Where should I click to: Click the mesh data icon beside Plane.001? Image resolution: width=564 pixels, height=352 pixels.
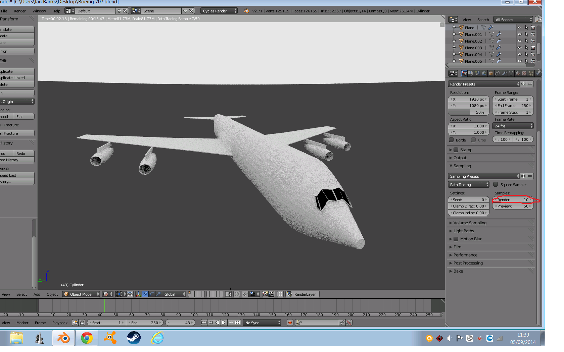point(492,34)
